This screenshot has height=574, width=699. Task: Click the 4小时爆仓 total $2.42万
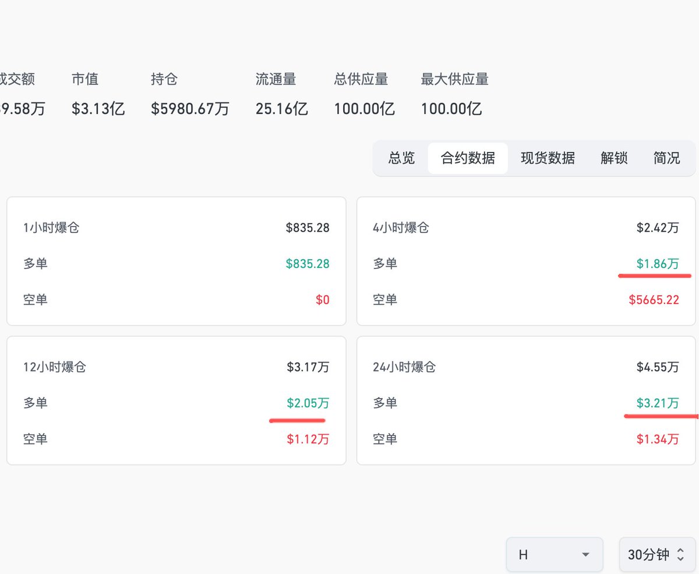(x=658, y=228)
